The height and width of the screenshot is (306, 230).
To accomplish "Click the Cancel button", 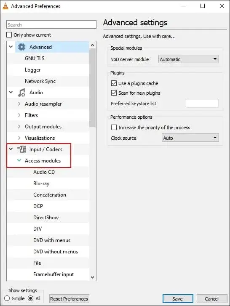I will click(212, 298).
